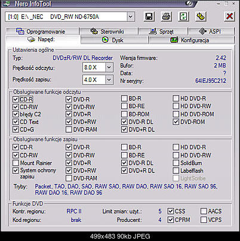Click the RPC II region control value

(74, 211)
